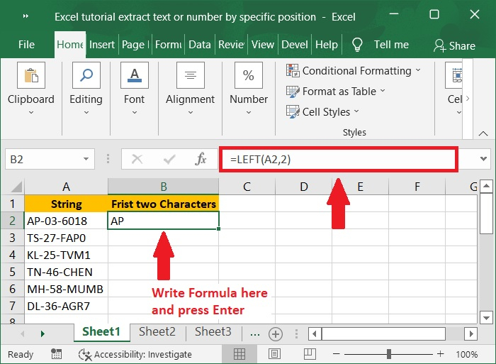Cancel formula entry with X icon
The height and width of the screenshot is (364, 496).
coord(137,159)
